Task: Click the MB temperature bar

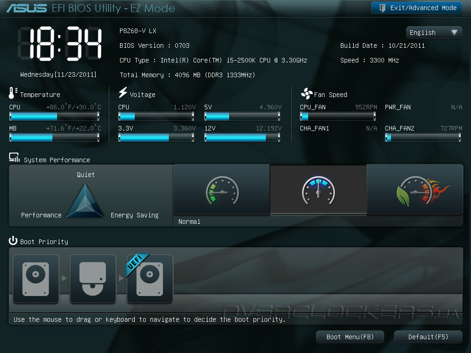Action: (54, 138)
